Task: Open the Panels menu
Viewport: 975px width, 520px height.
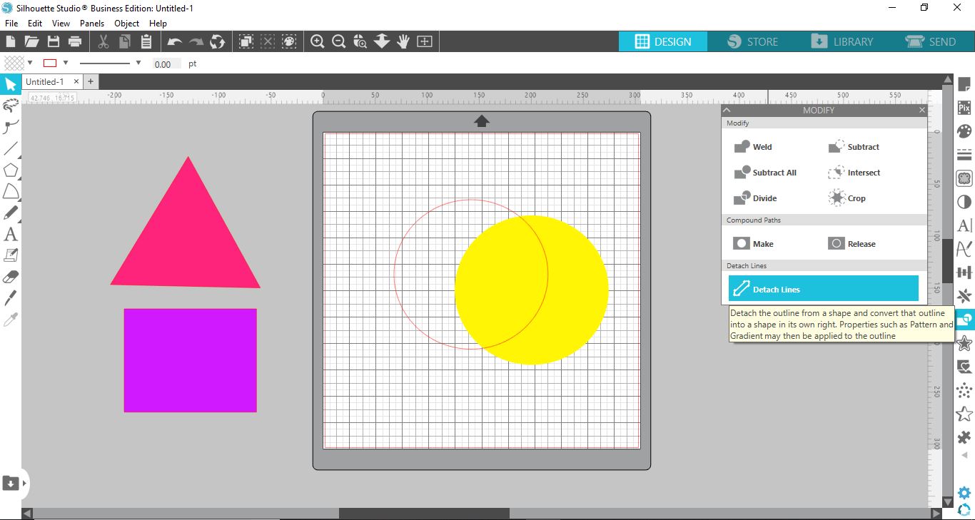Action: tap(92, 23)
